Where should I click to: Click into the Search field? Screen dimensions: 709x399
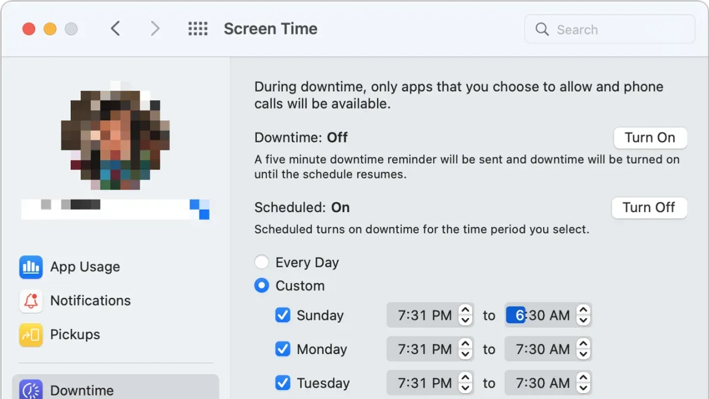click(x=610, y=29)
